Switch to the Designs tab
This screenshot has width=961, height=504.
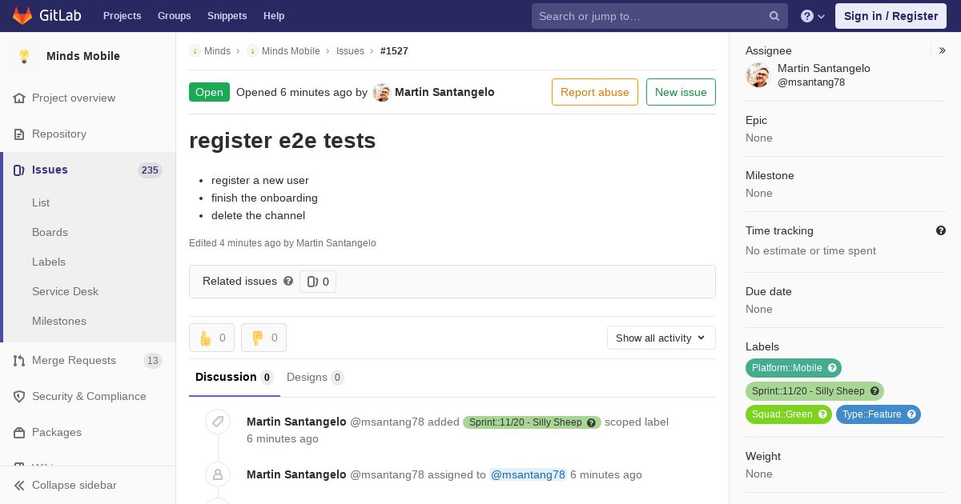316,377
